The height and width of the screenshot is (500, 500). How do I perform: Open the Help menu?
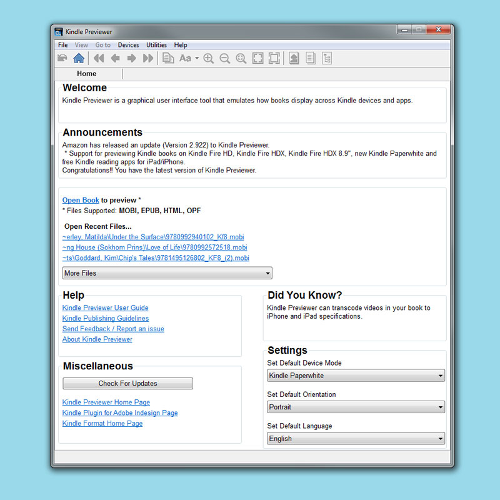point(181,45)
